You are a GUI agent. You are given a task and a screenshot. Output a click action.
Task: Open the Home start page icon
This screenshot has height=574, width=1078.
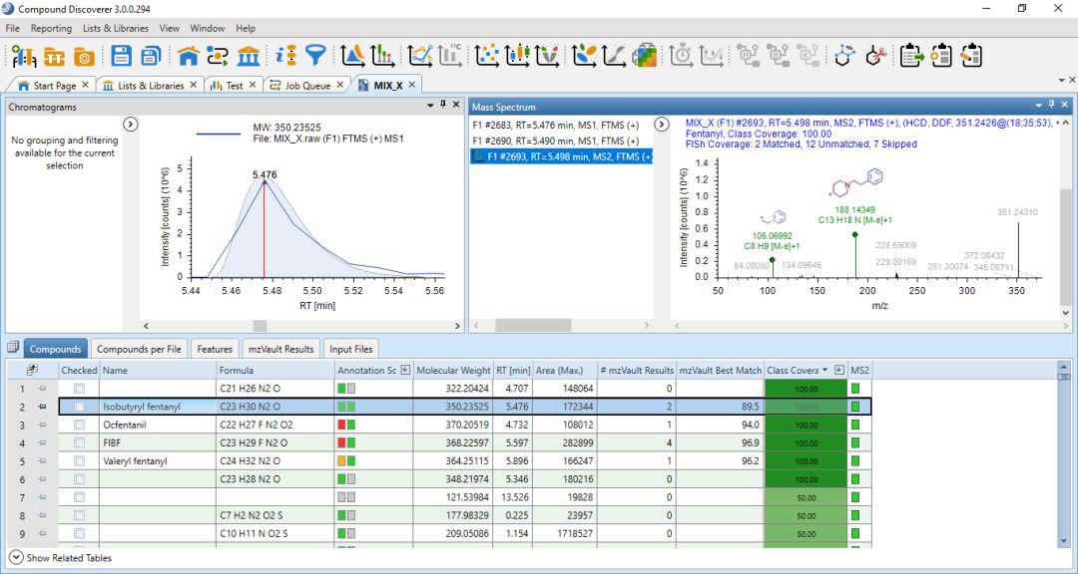[x=189, y=56]
